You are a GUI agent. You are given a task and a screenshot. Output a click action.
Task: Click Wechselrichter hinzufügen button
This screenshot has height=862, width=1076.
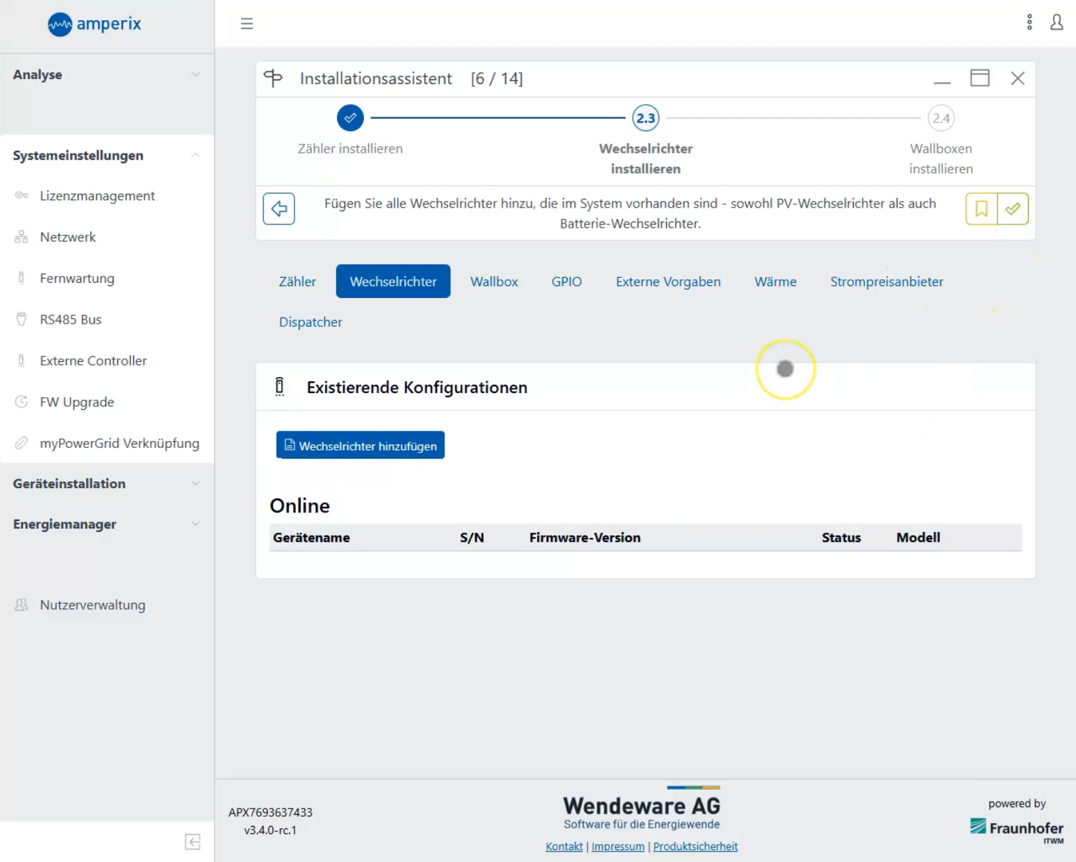pos(361,445)
